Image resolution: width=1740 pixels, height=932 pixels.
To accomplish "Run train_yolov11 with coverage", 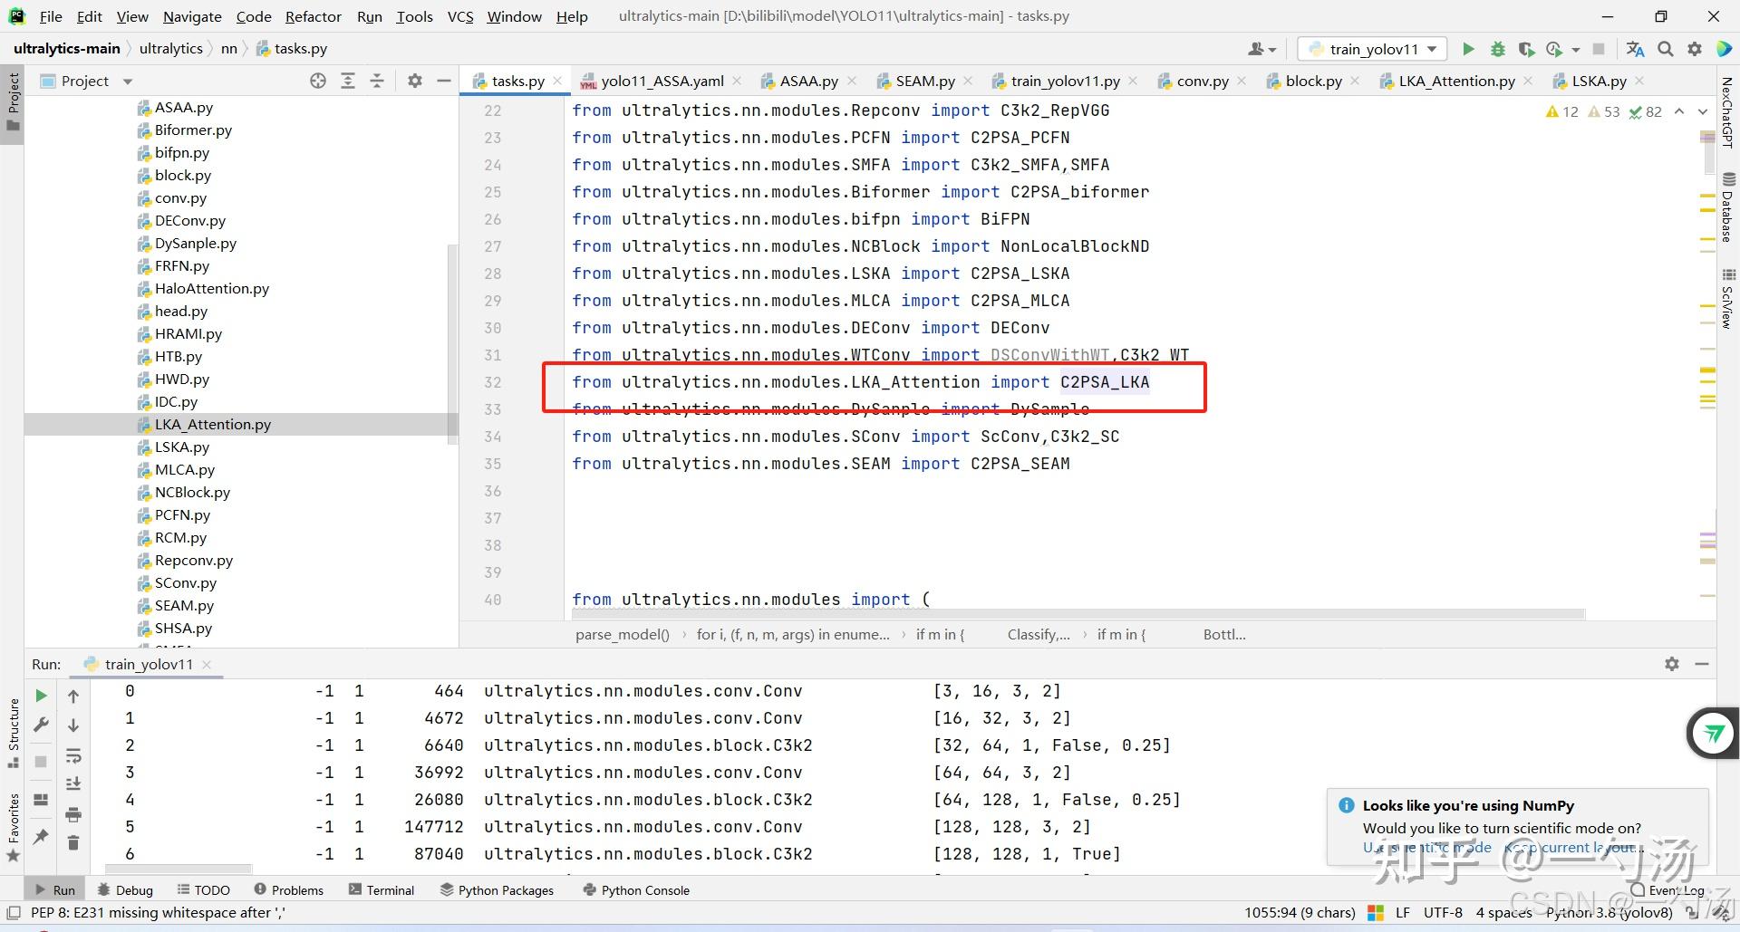I will (x=1528, y=49).
